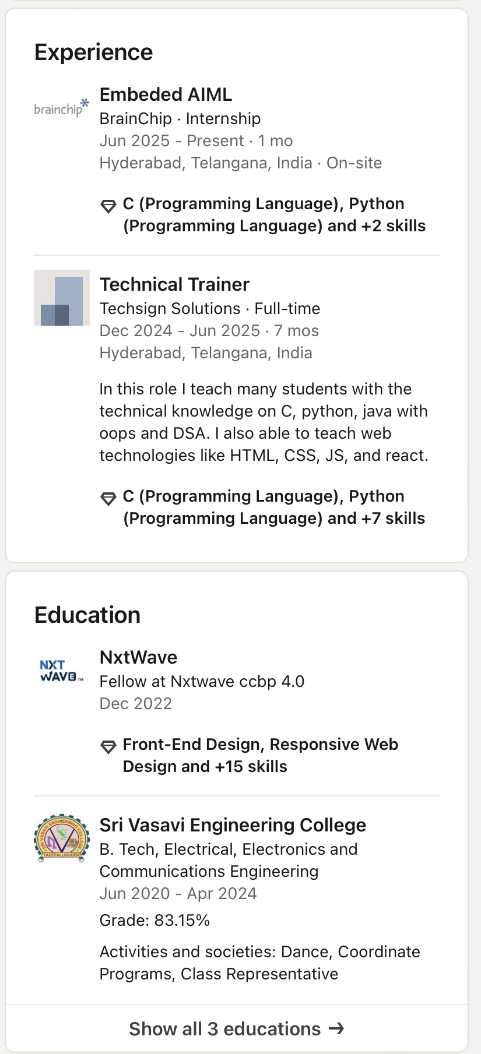Open the Embeded AIML position title
This screenshot has width=481, height=1054.
(x=166, y=94)
